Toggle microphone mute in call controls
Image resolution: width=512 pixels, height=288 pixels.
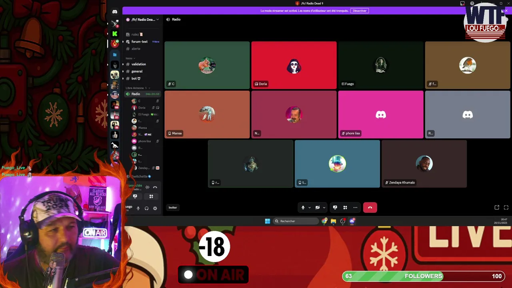pos(303,207)
